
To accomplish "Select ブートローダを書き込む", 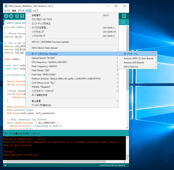I will [x=72, y=105].
